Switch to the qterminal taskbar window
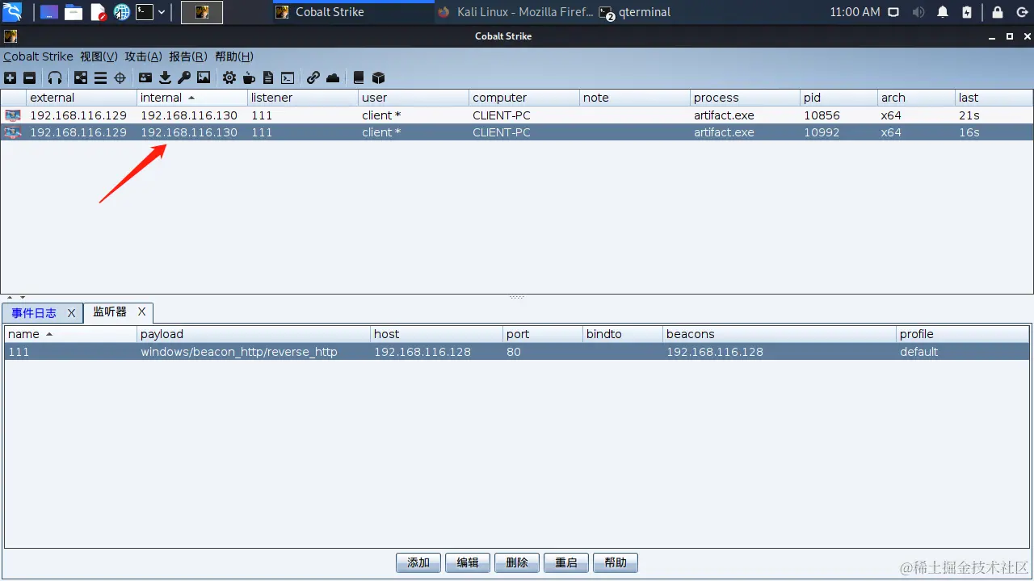 point(636,12)
